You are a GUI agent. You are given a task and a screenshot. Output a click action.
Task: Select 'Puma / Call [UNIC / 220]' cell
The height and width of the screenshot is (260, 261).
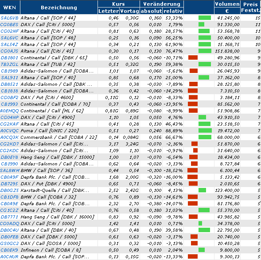[x=59, y=131]
